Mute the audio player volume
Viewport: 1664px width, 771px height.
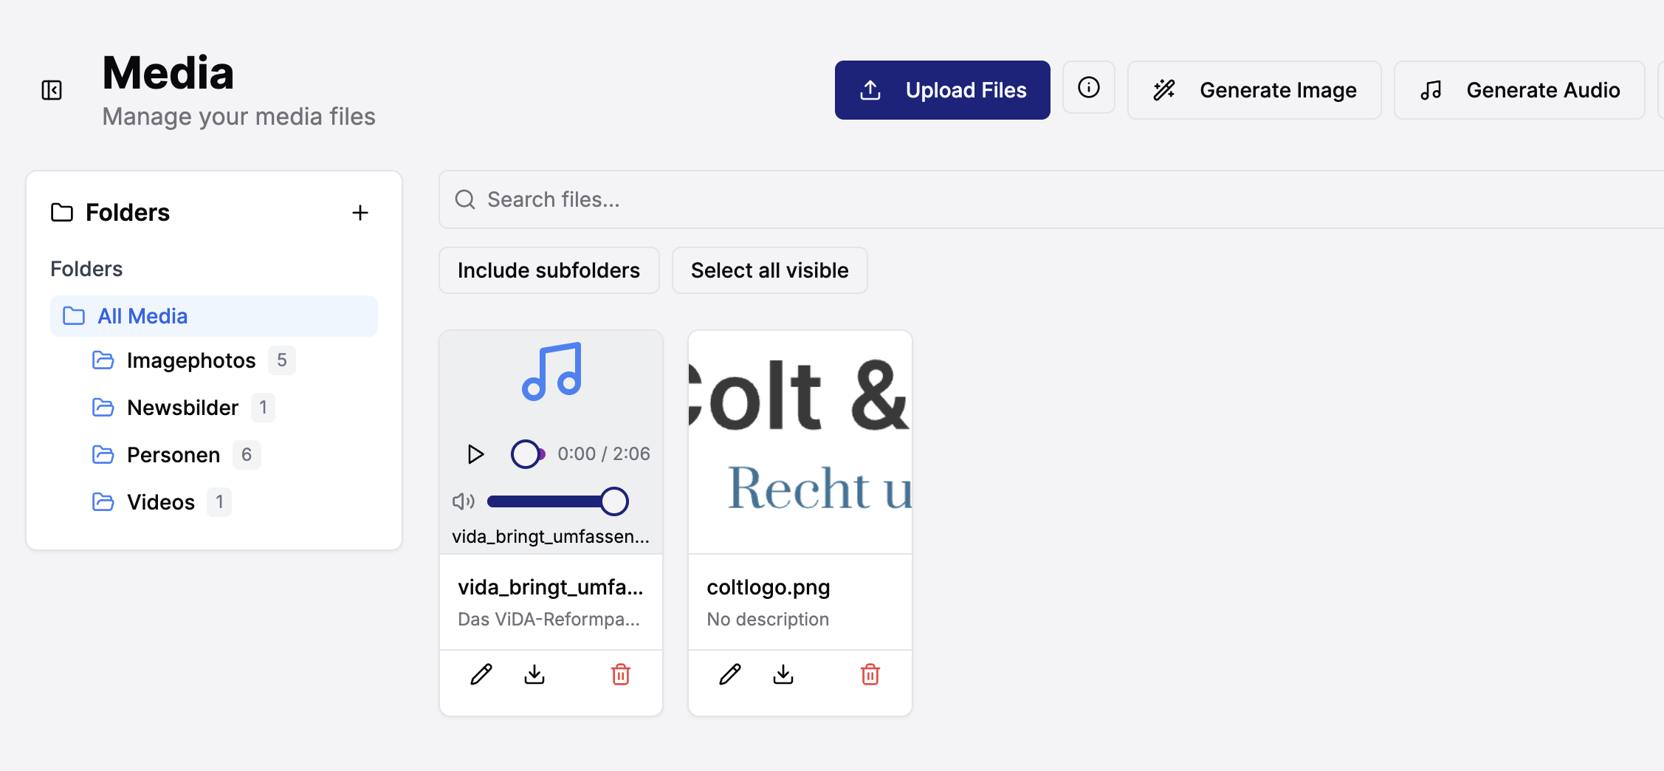(x=463, y=501)
